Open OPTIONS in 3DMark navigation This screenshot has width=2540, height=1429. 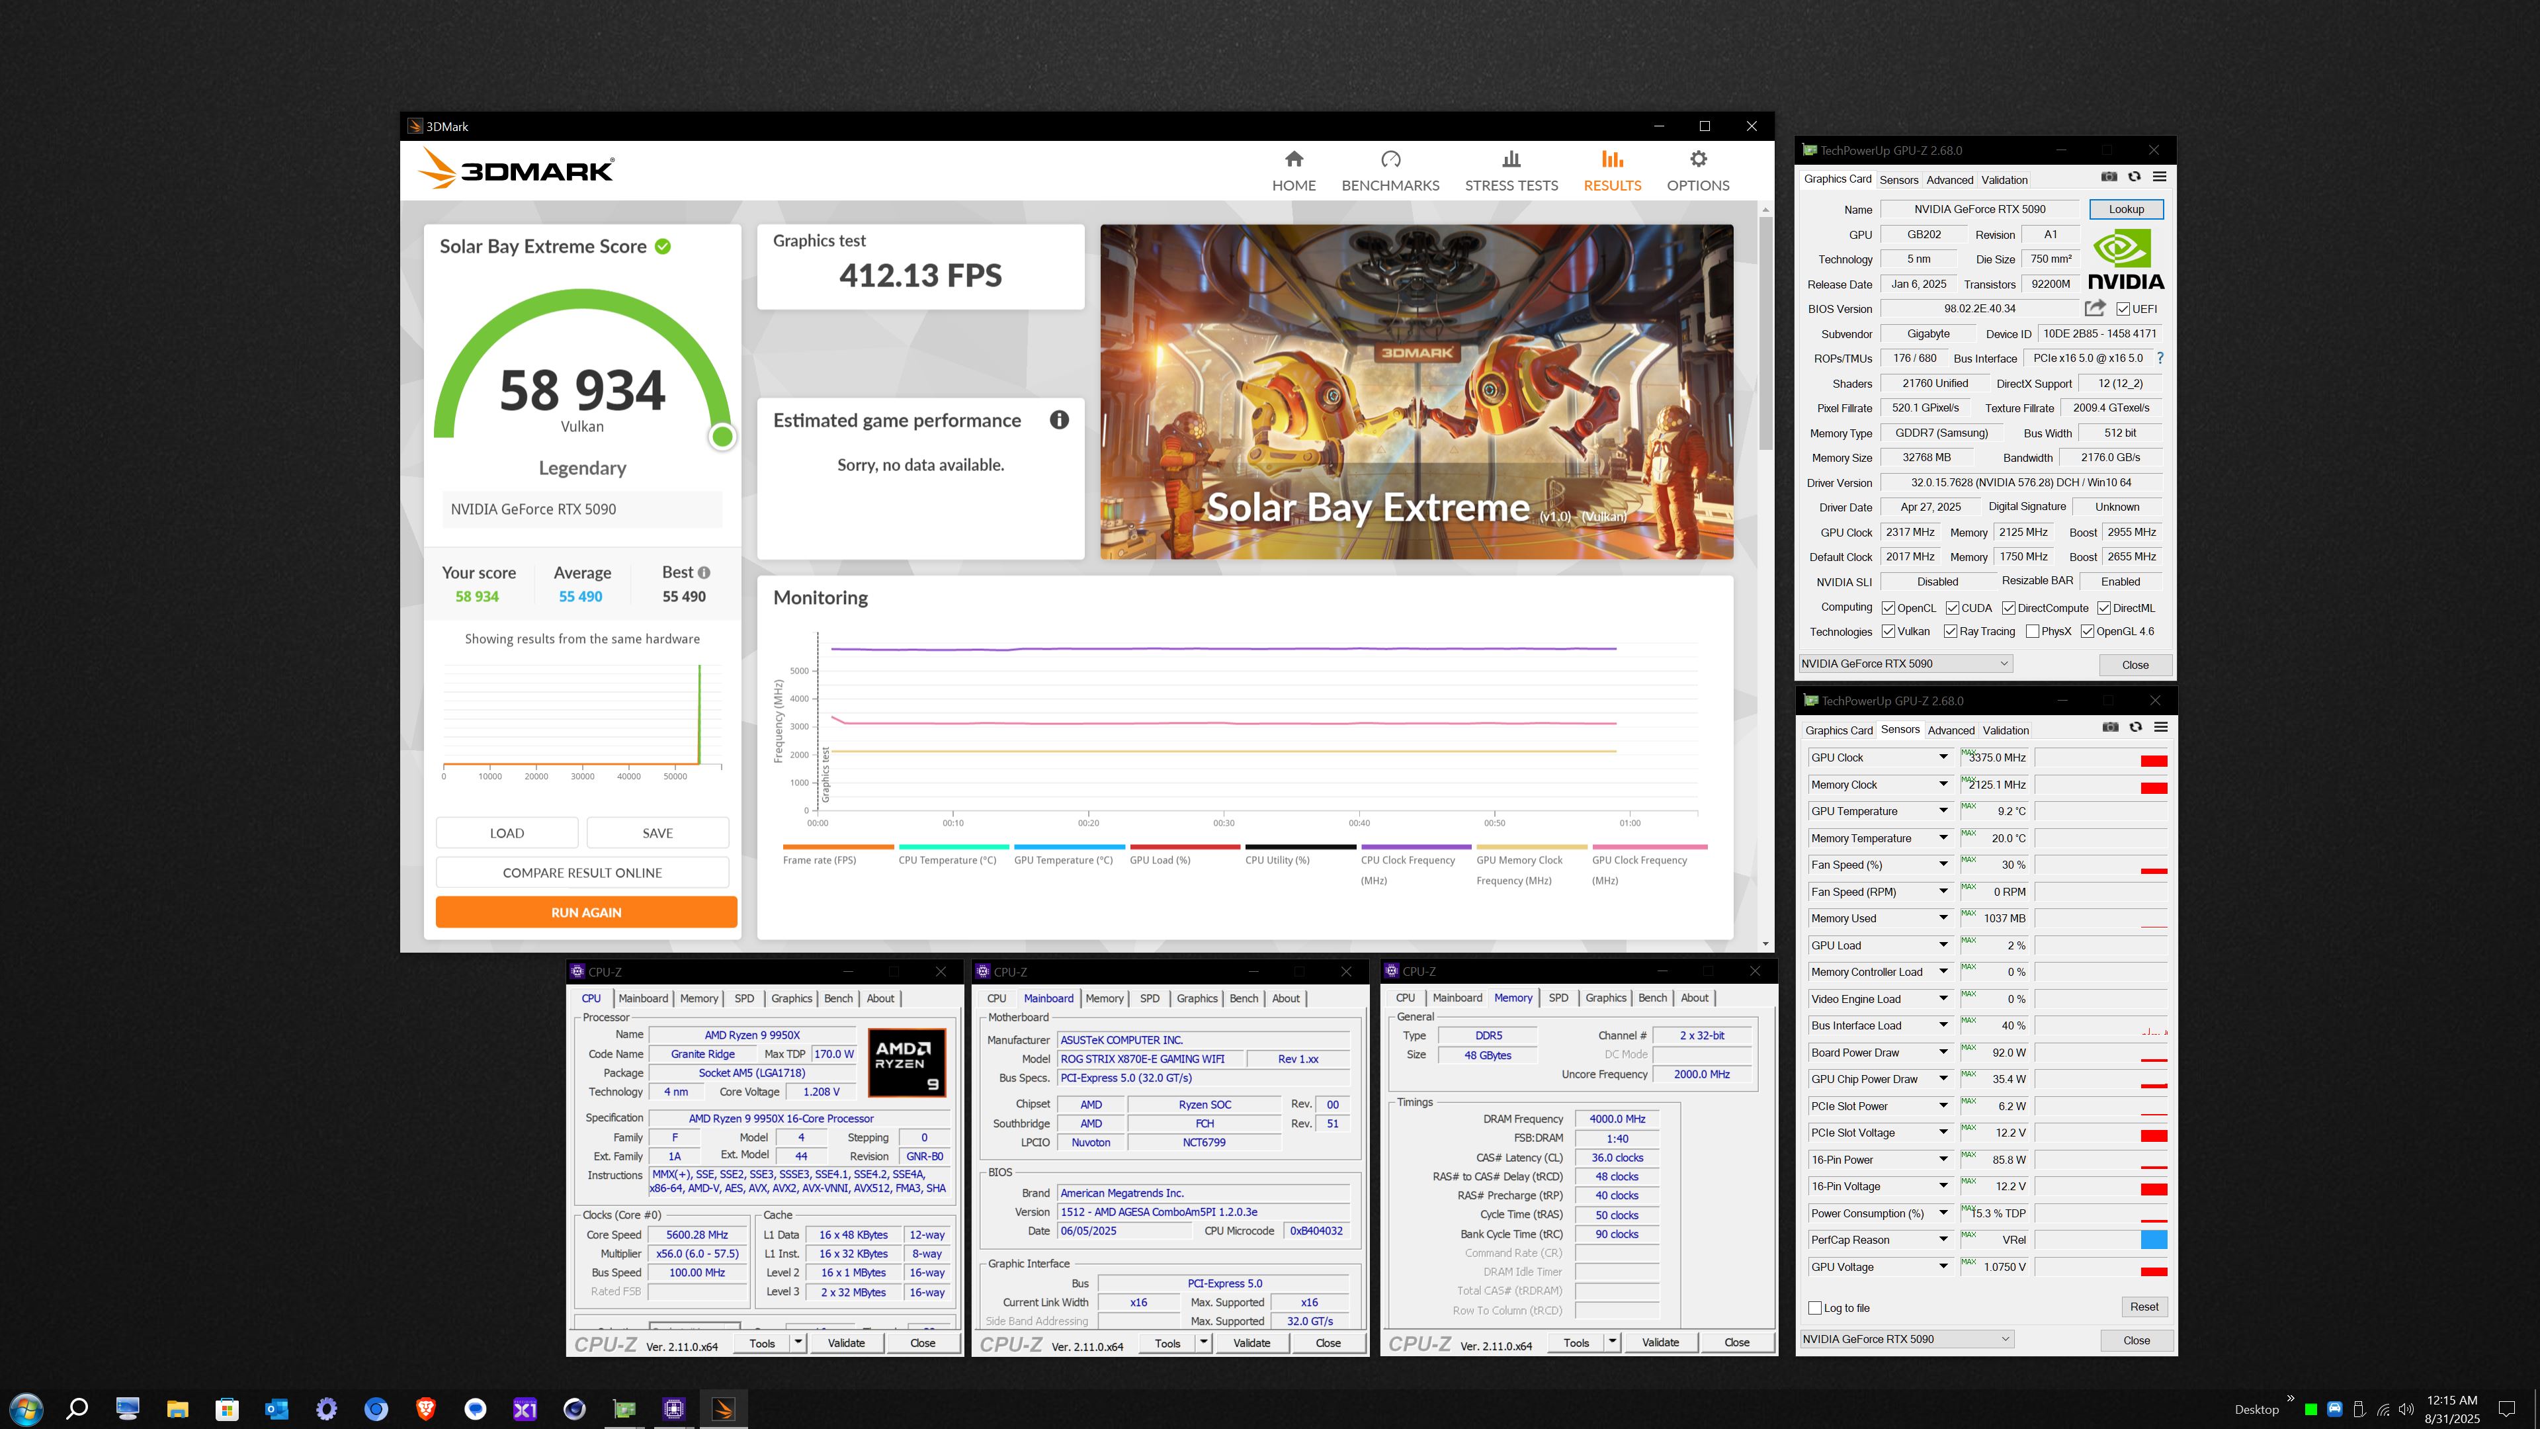(x=1698, y=171)
